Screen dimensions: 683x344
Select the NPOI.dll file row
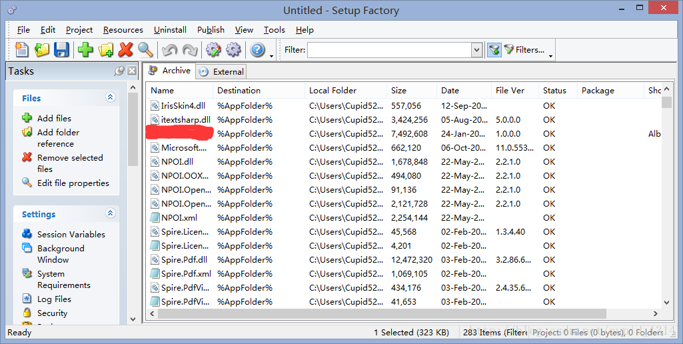pos(403,162)
